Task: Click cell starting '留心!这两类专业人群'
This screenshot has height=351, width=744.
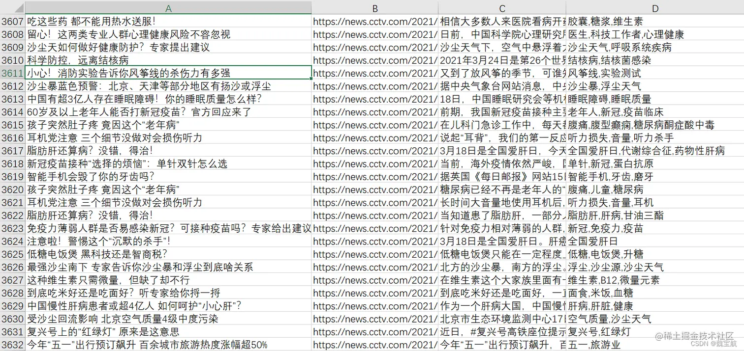Action: pyautogui.click(x=168, y=34)
